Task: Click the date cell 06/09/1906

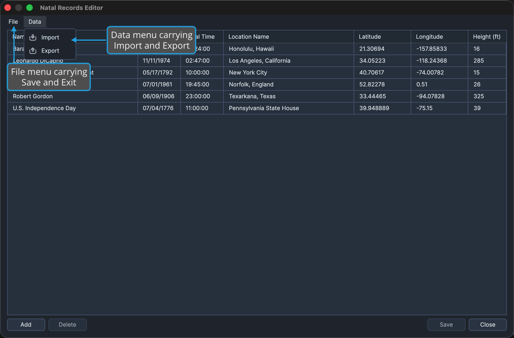Action: pos(159,96)
